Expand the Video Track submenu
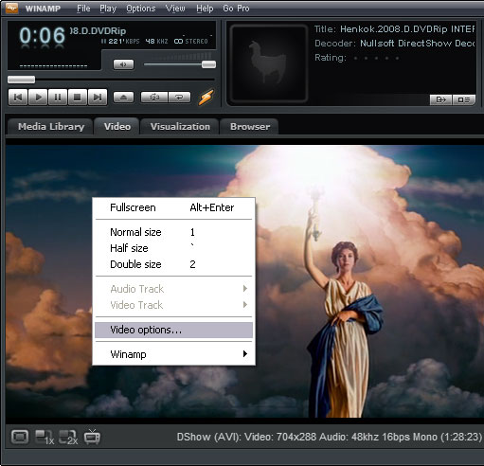Image resolution: width=484 pixels, height=466 pixels. (173, 305)
